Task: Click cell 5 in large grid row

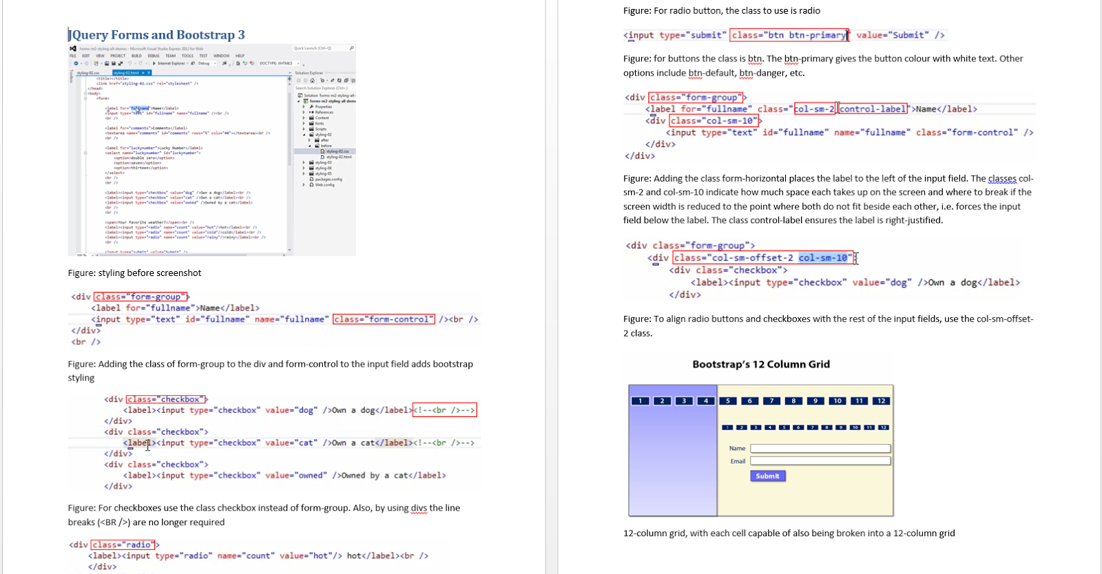Action: pyautogui.click(x=728, y=401)
